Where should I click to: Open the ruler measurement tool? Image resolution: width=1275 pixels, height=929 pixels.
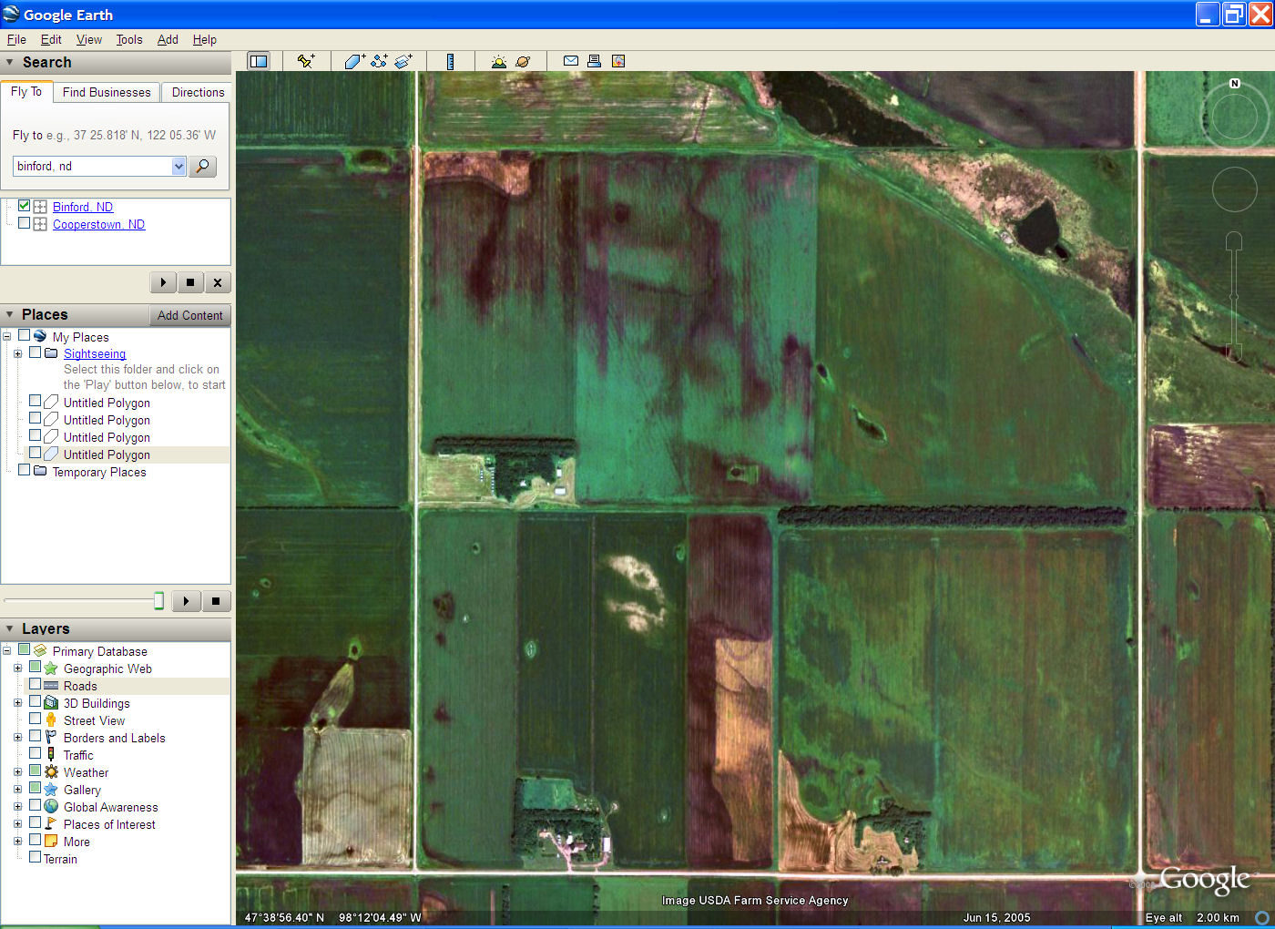(450, 61)
